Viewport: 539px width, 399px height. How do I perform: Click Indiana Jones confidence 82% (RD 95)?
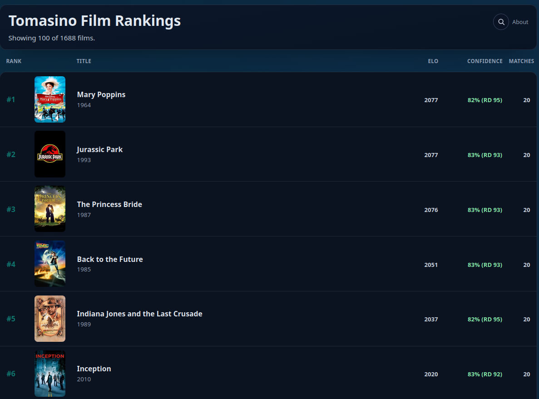coord(485,319)
